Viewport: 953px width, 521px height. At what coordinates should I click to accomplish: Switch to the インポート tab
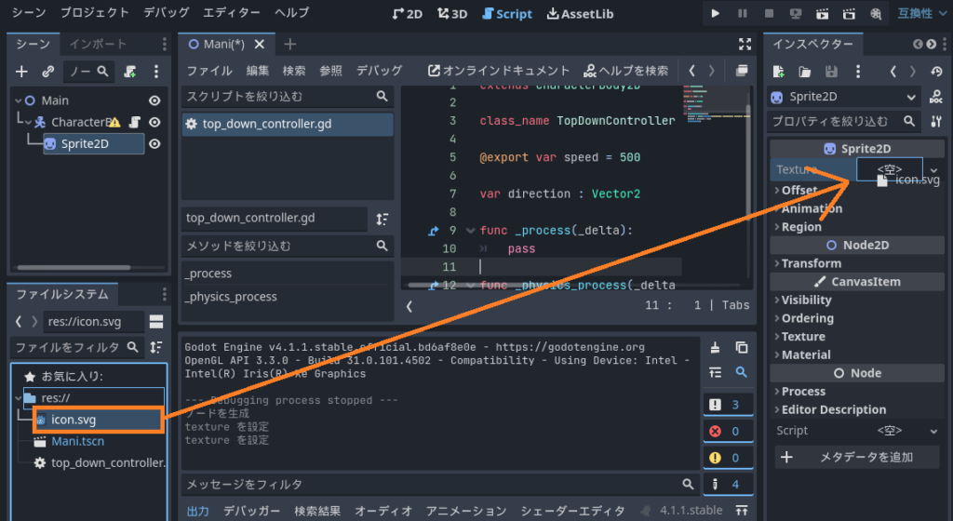point(97,44)
